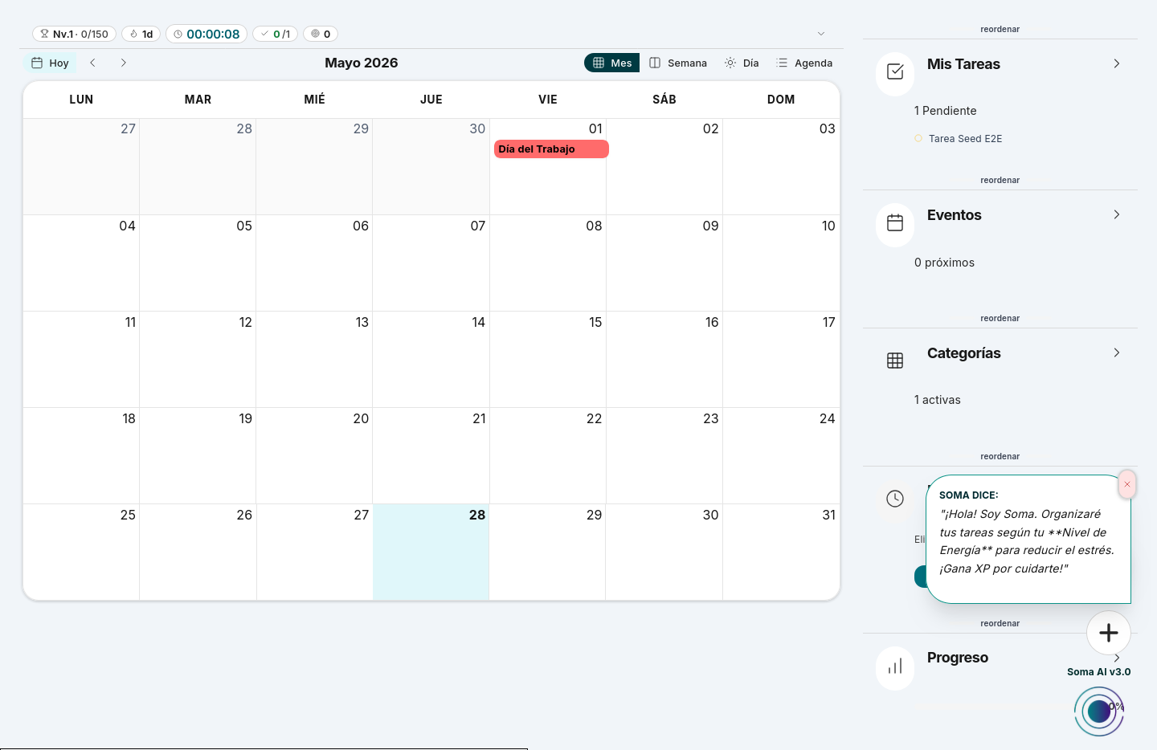Click the 00:00:08 timer badge
The height and width of the screenshot is (750, 1157).
click(x=206, y=34)
